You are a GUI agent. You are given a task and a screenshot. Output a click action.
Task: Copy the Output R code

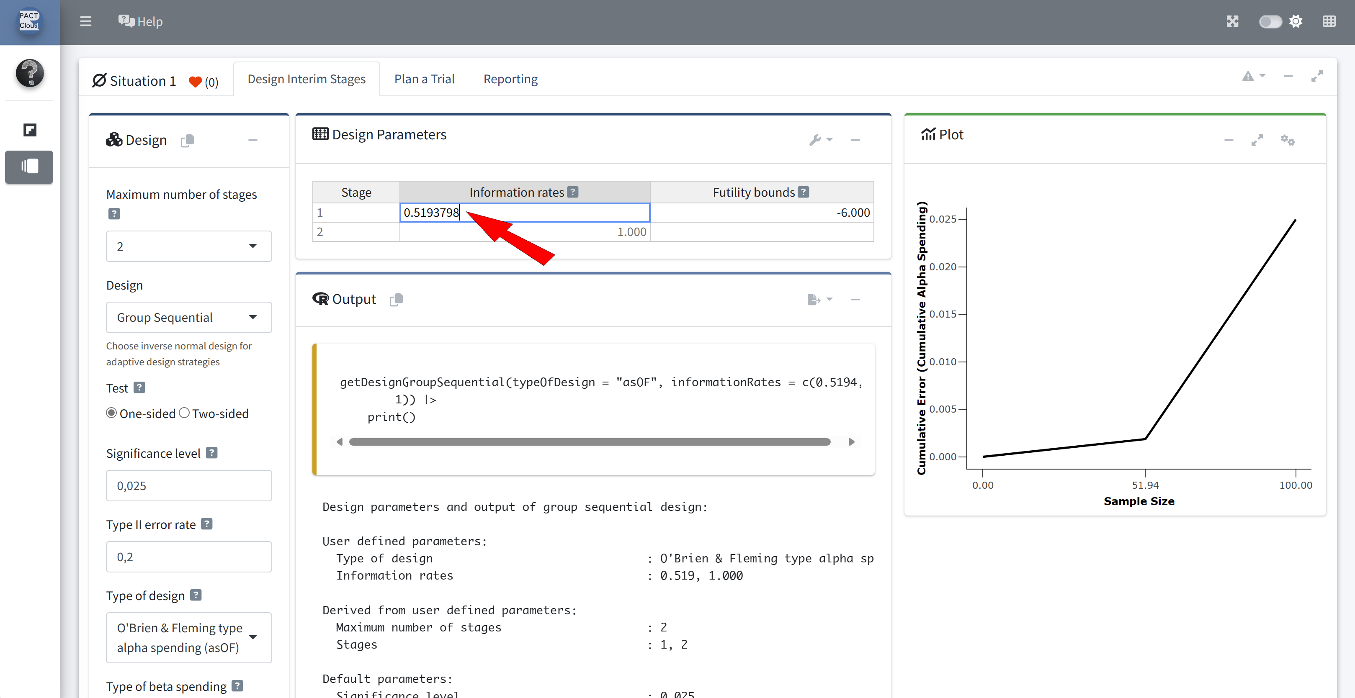pos(396,299)
